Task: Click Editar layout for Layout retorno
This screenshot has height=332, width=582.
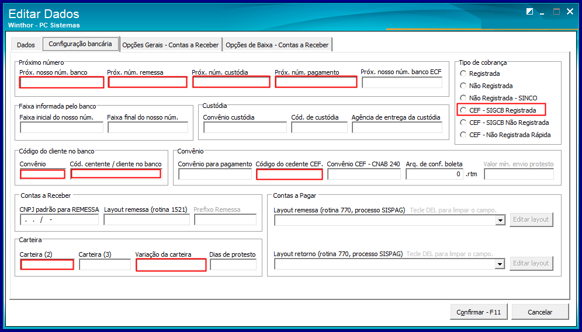Action: tap(531, 264)
